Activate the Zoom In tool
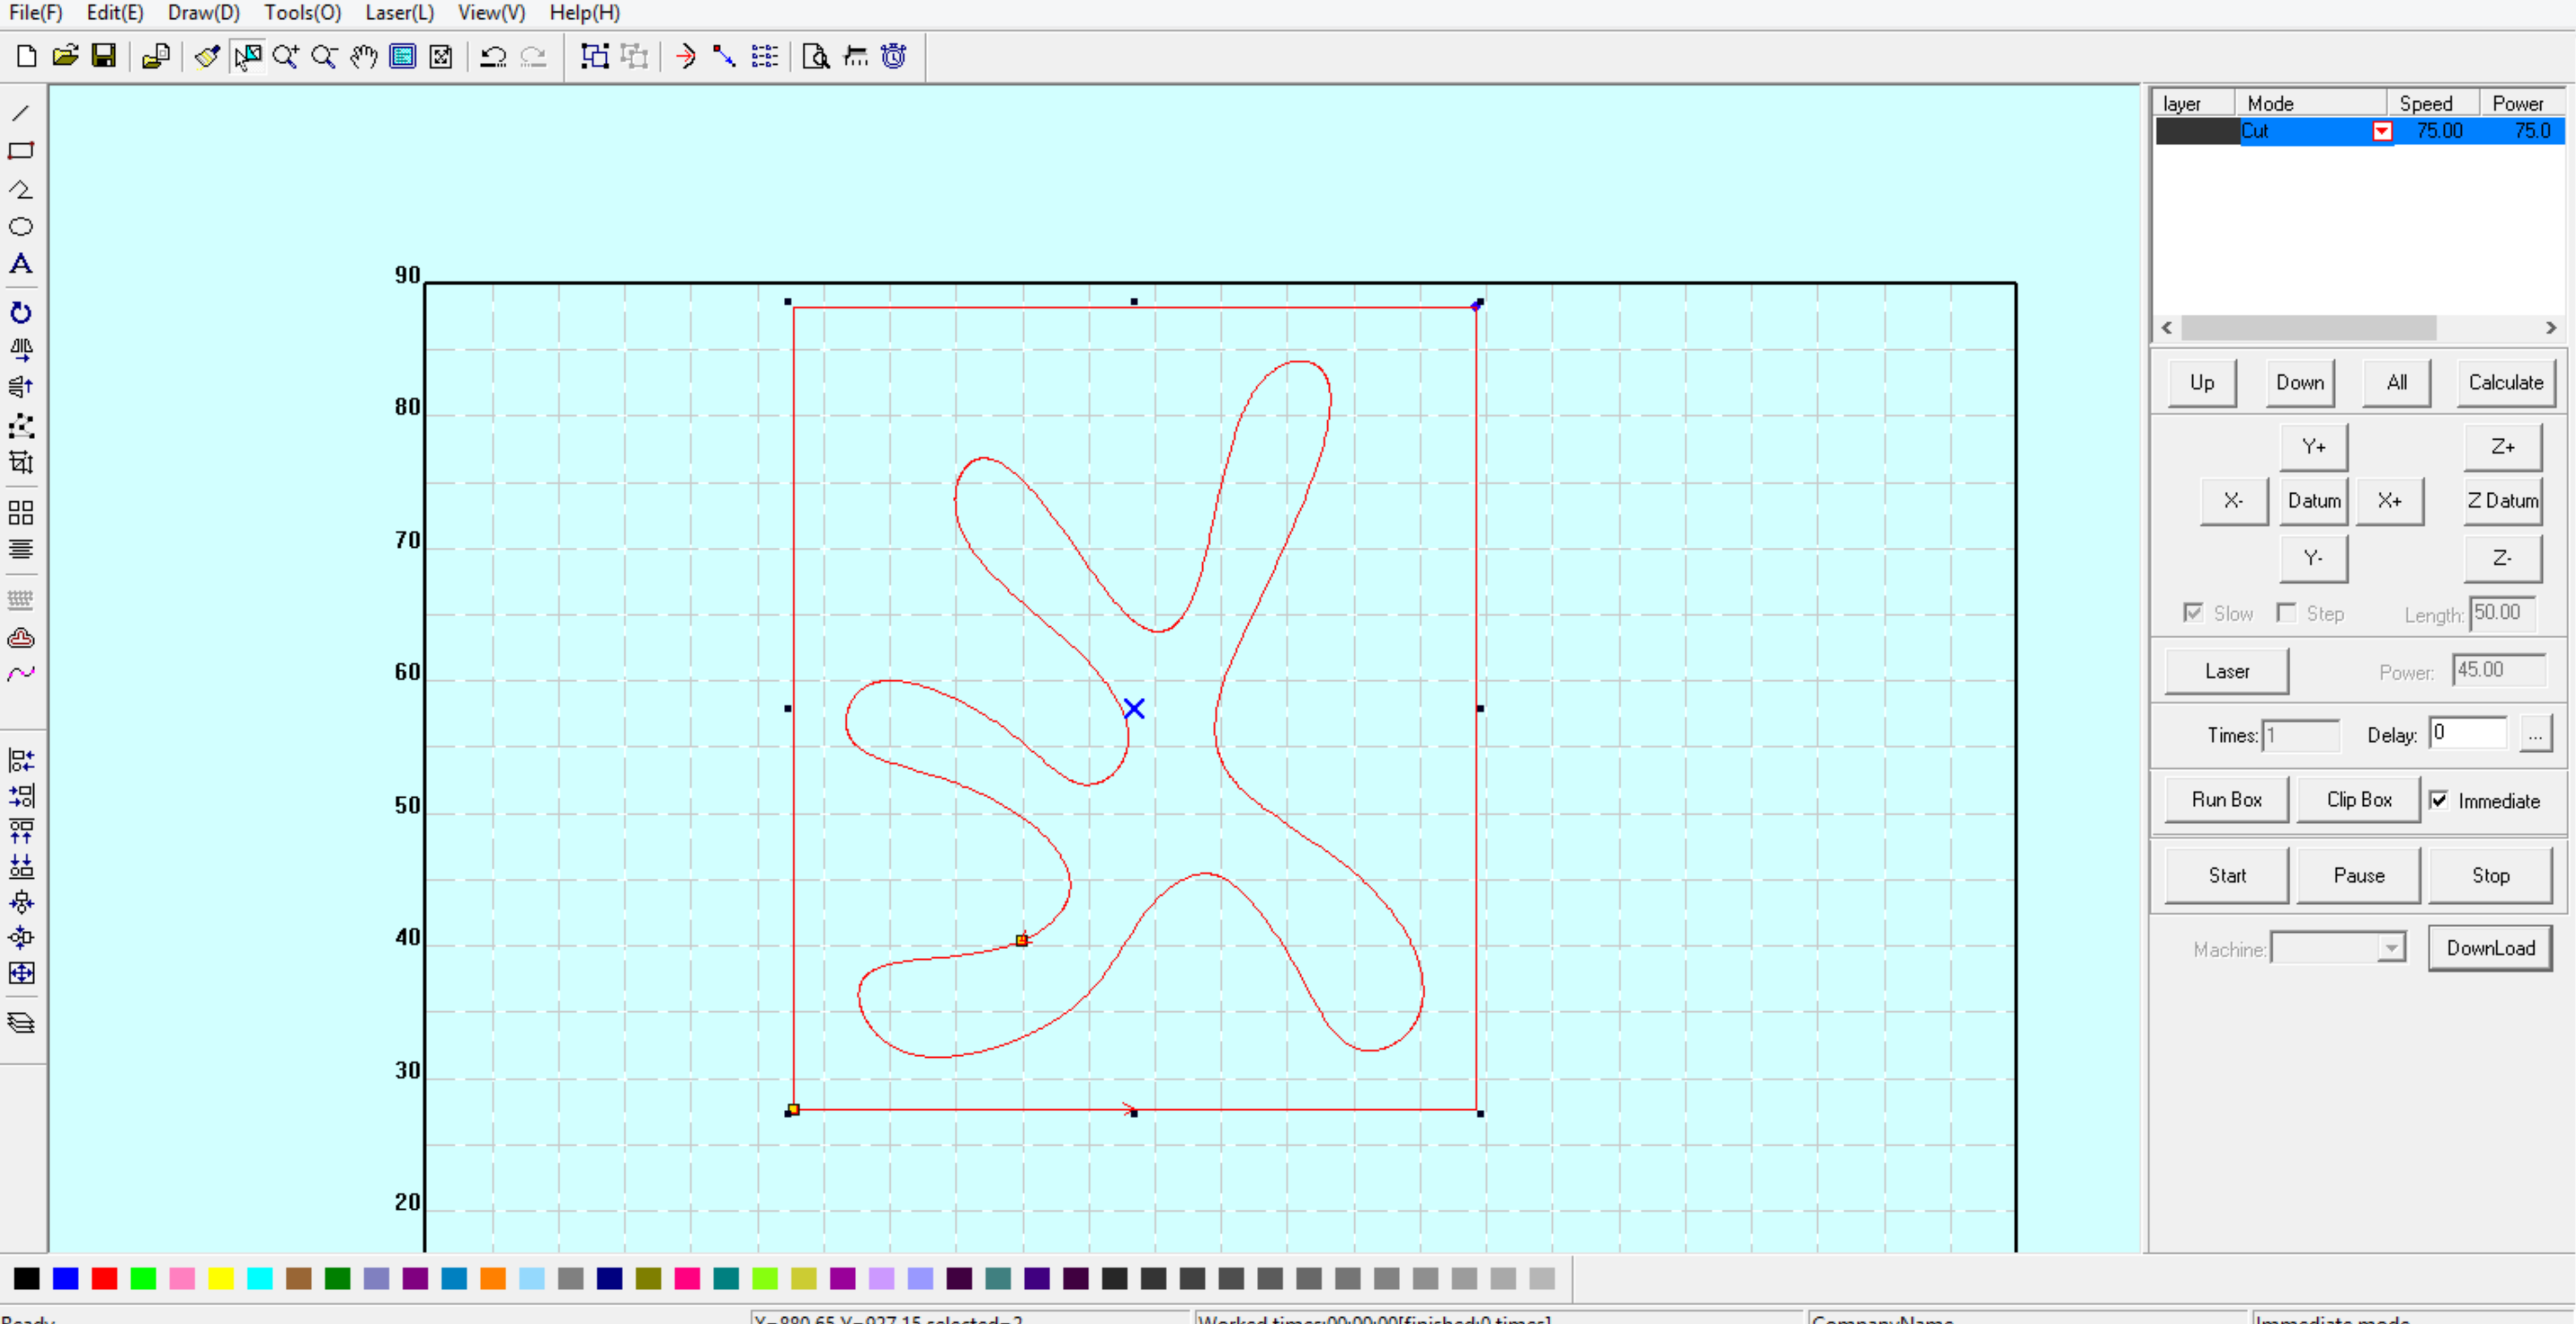Screen dimensions: 2576x1324 286,57
